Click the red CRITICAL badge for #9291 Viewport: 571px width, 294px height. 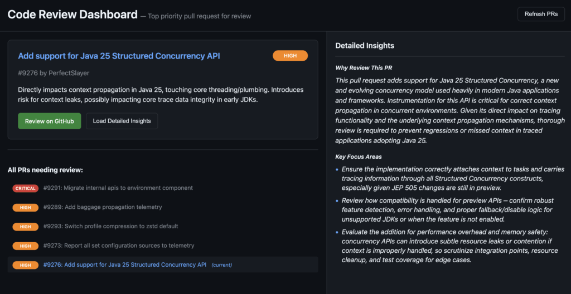click(x=26, y=188)
